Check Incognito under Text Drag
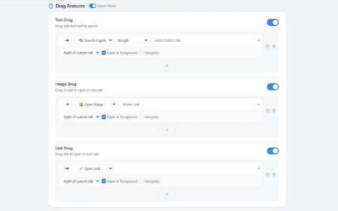 point(141,53)
